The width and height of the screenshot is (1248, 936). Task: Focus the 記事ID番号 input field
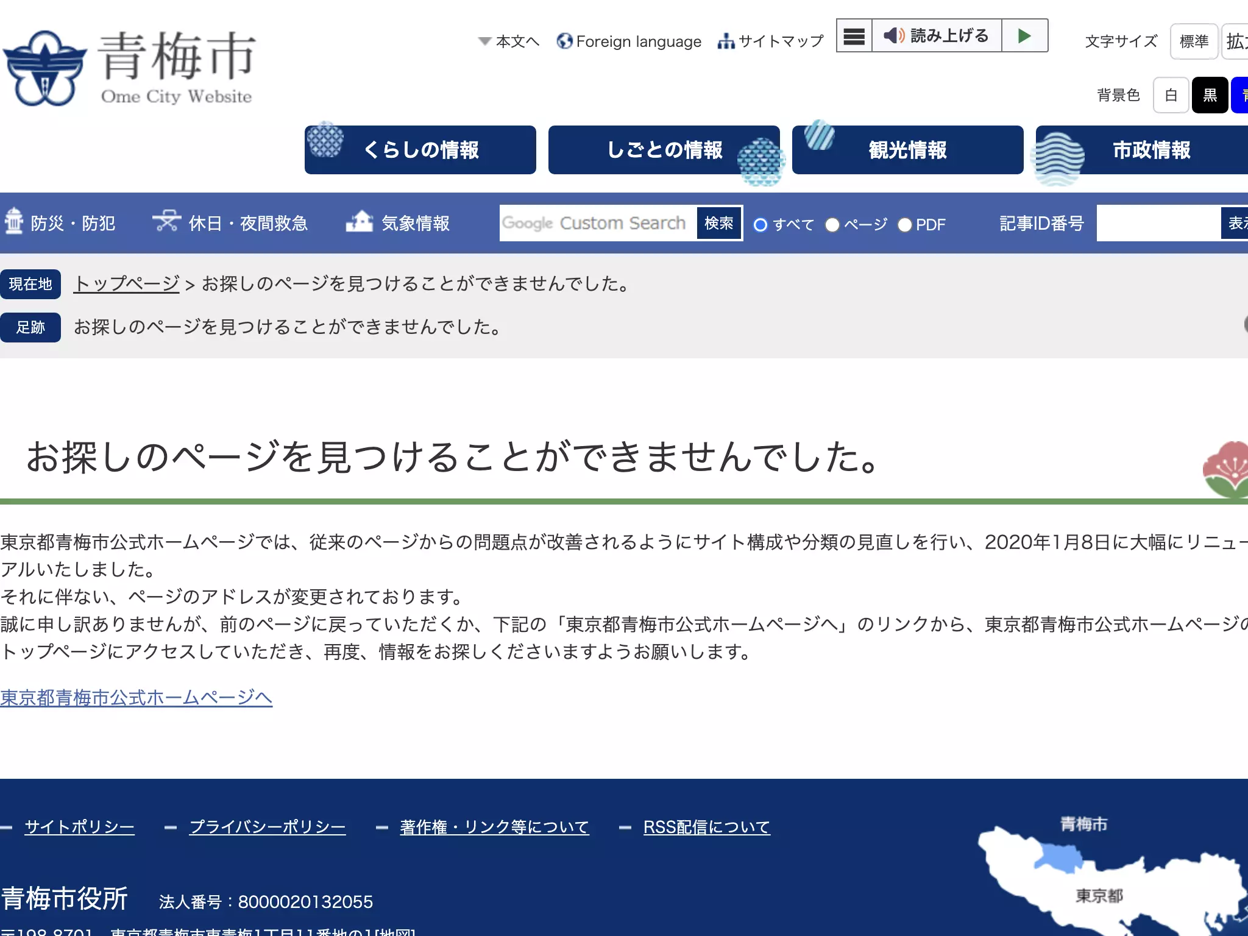tap(1159, 223)
